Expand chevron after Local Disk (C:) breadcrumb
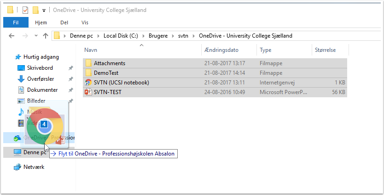Image resolution: width=384 pixels, height=195 pixels. [143, 36]
